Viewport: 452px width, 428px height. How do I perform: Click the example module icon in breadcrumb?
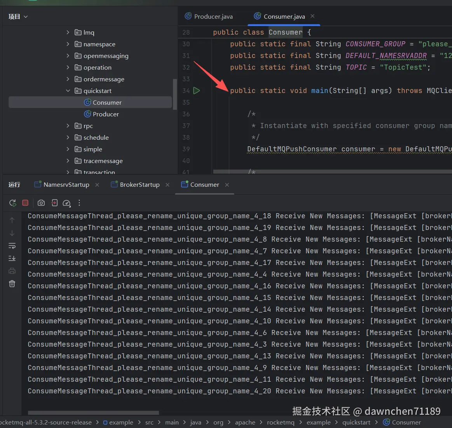tap(105, 423)
